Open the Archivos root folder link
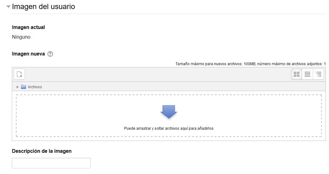The width and height of the screenshot is (329, 174). tap(35, 87)
